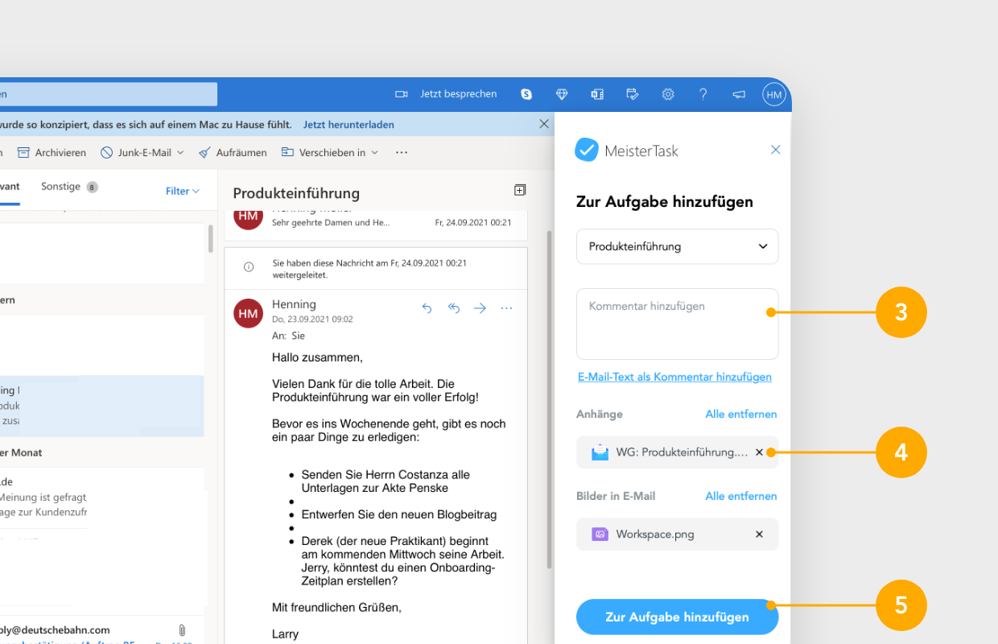
Task: Click the Junk-E-Mail button
Action: click(x=136, y=152)
